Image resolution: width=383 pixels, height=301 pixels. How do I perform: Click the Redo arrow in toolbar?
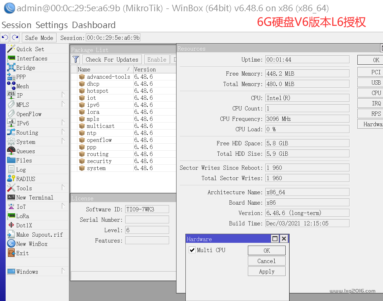15,37
